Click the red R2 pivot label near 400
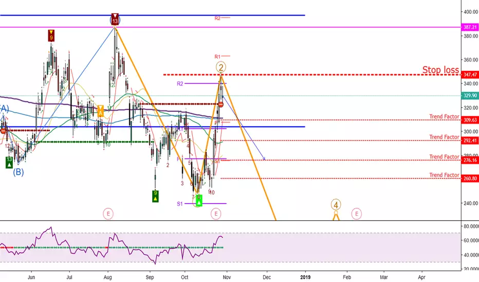The image size is (479, 282). coord(217,18)
